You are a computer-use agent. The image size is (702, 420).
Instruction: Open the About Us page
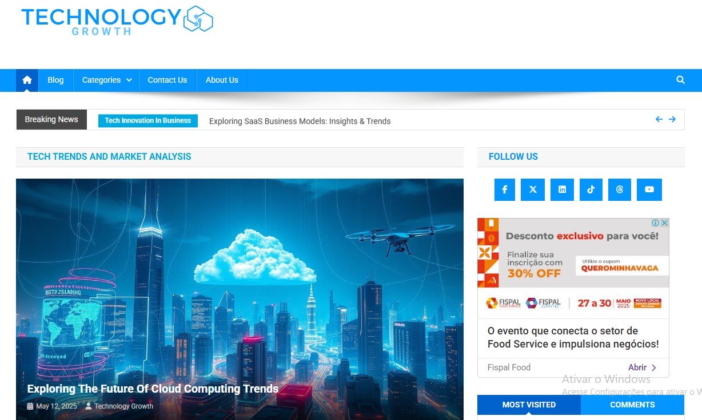coord(222,80)
